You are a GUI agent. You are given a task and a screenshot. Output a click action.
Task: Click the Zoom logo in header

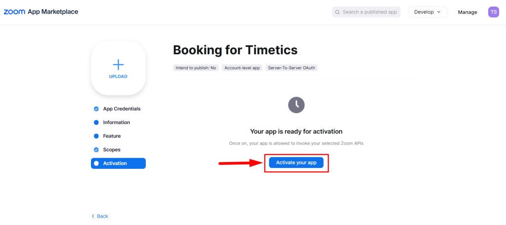[14, 12]
